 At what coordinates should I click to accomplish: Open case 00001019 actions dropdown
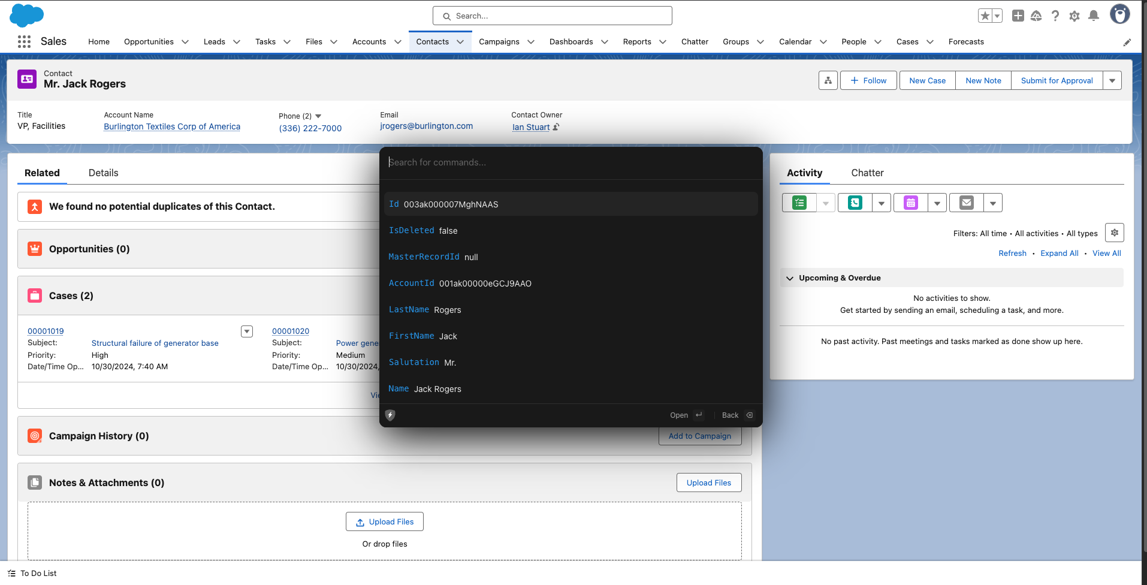pyautogui.click(x=247, y=331)
